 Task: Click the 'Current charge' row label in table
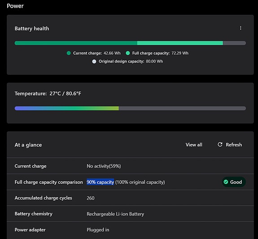pos(31,166)
